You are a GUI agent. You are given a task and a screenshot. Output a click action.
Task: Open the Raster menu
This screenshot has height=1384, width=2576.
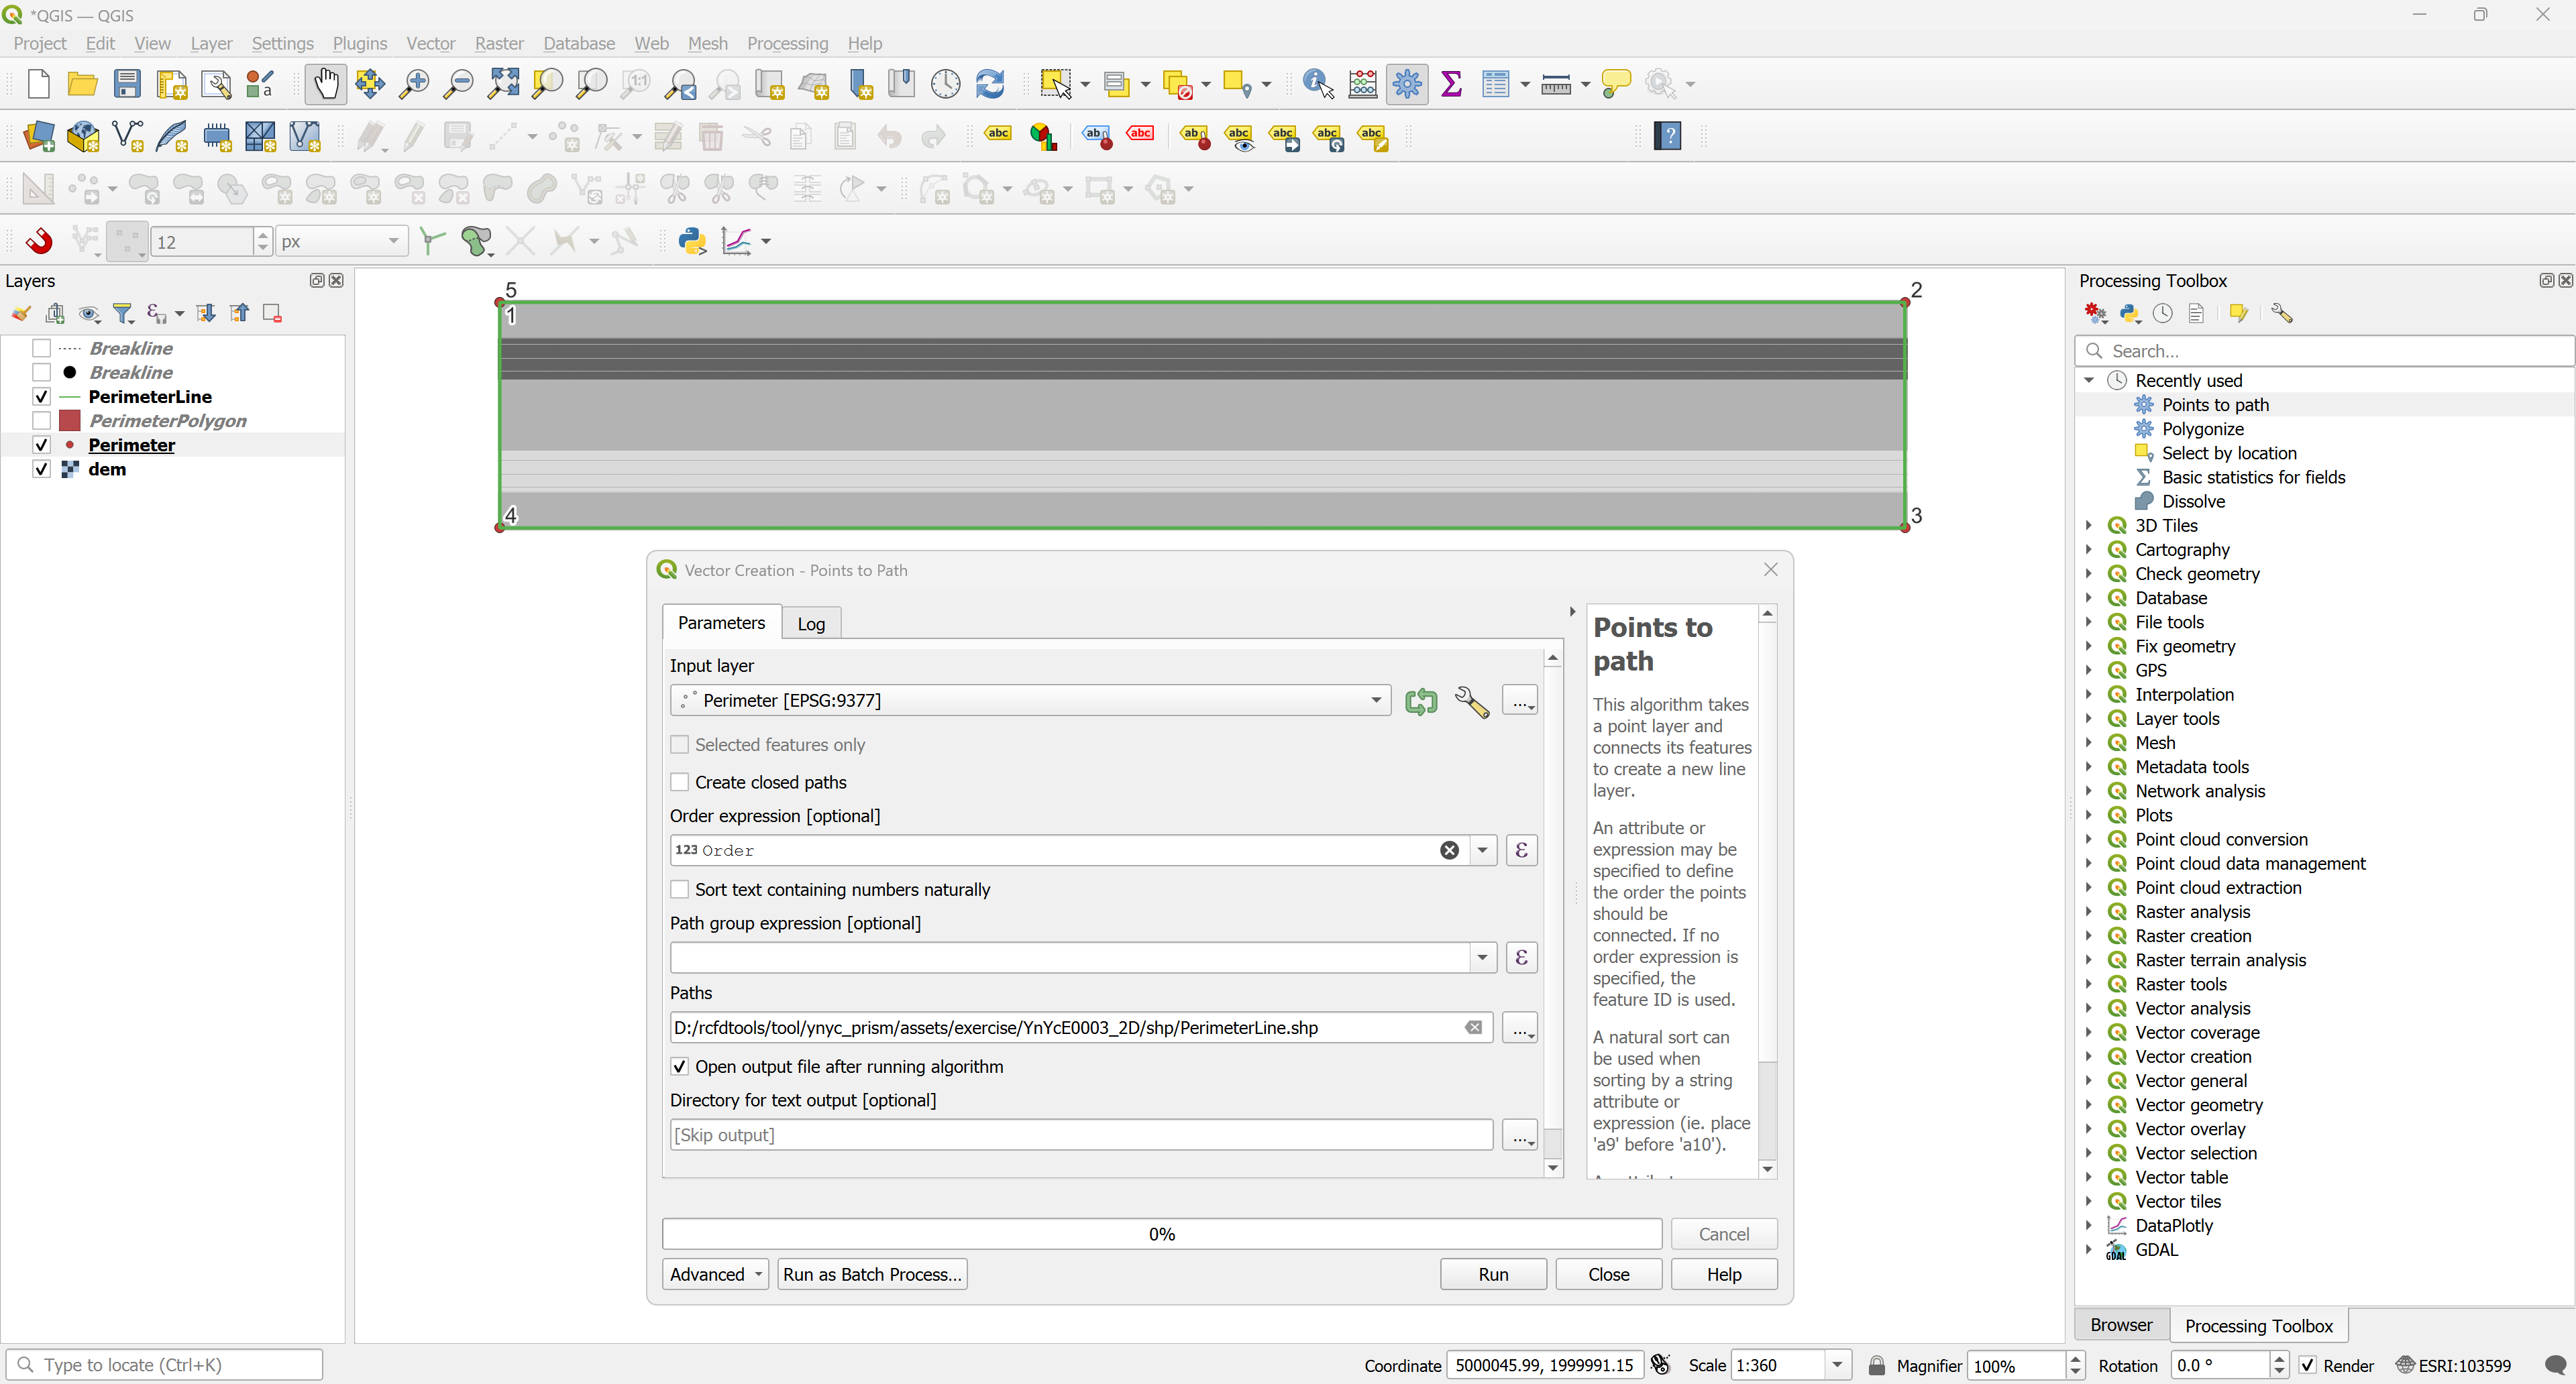tap(499, 43)
